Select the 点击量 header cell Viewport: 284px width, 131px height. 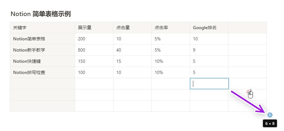click(x=132, y=28)
